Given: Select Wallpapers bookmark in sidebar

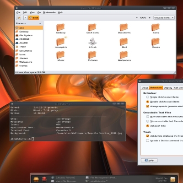Looking at the screenshot, I should tap(29, 62).
